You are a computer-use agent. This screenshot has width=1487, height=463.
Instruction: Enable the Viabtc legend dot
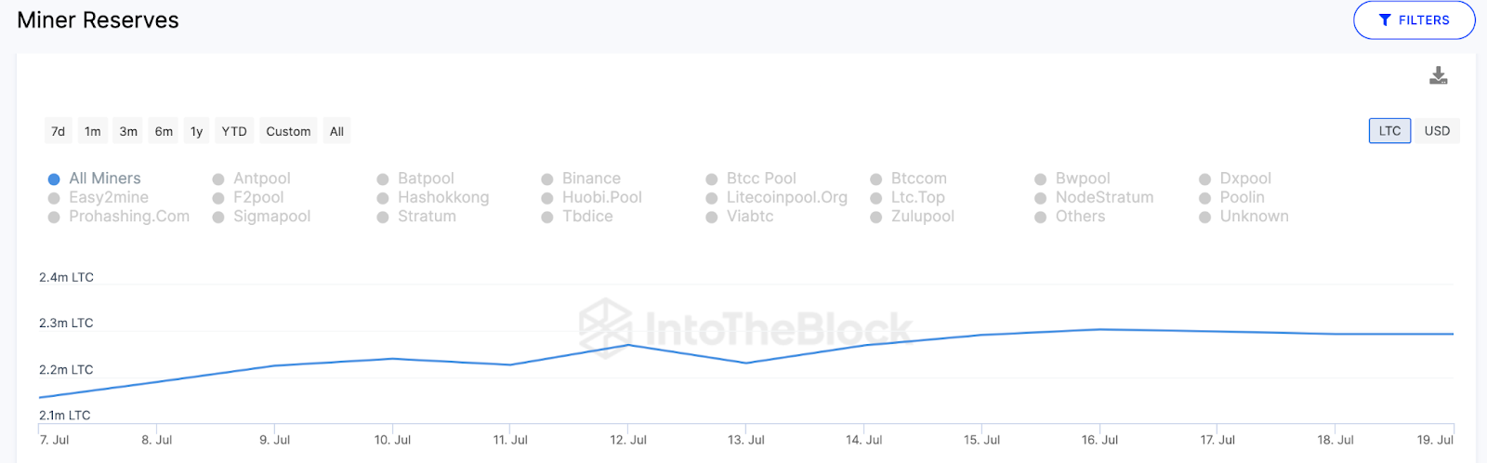coord(712,217)
